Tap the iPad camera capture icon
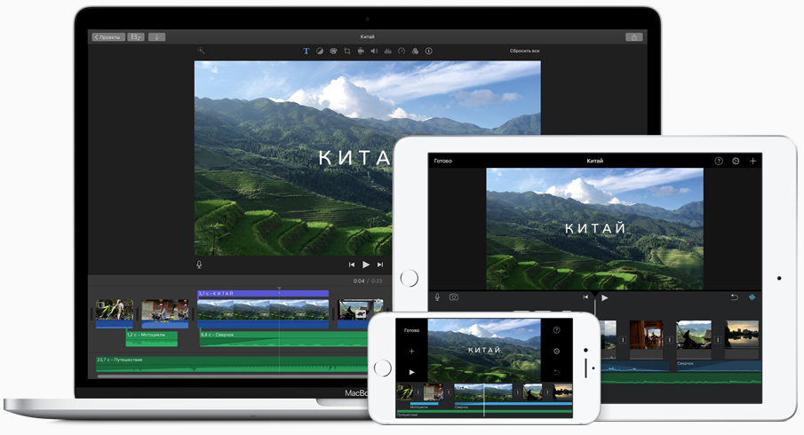 454,297
